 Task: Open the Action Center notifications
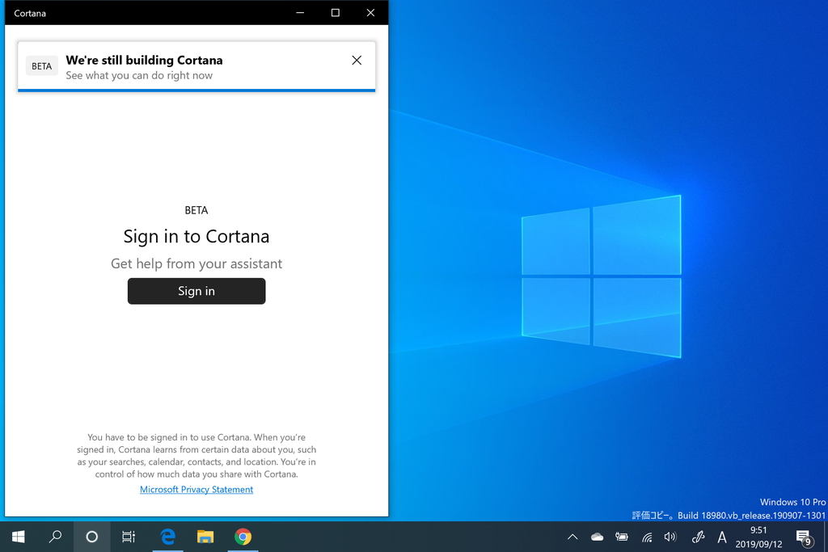coord(804,537)
